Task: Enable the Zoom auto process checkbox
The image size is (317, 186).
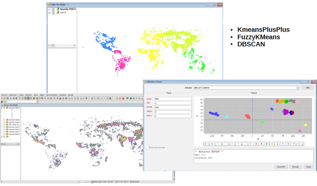Action: tap(147, 148)
